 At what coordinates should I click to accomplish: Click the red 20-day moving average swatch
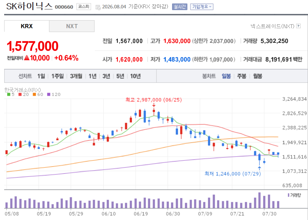[20, 94]
